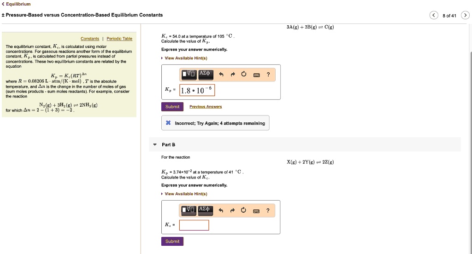
Task: Reset the Kc answer field
Action: pyautogui.click(x=243, y=210)
